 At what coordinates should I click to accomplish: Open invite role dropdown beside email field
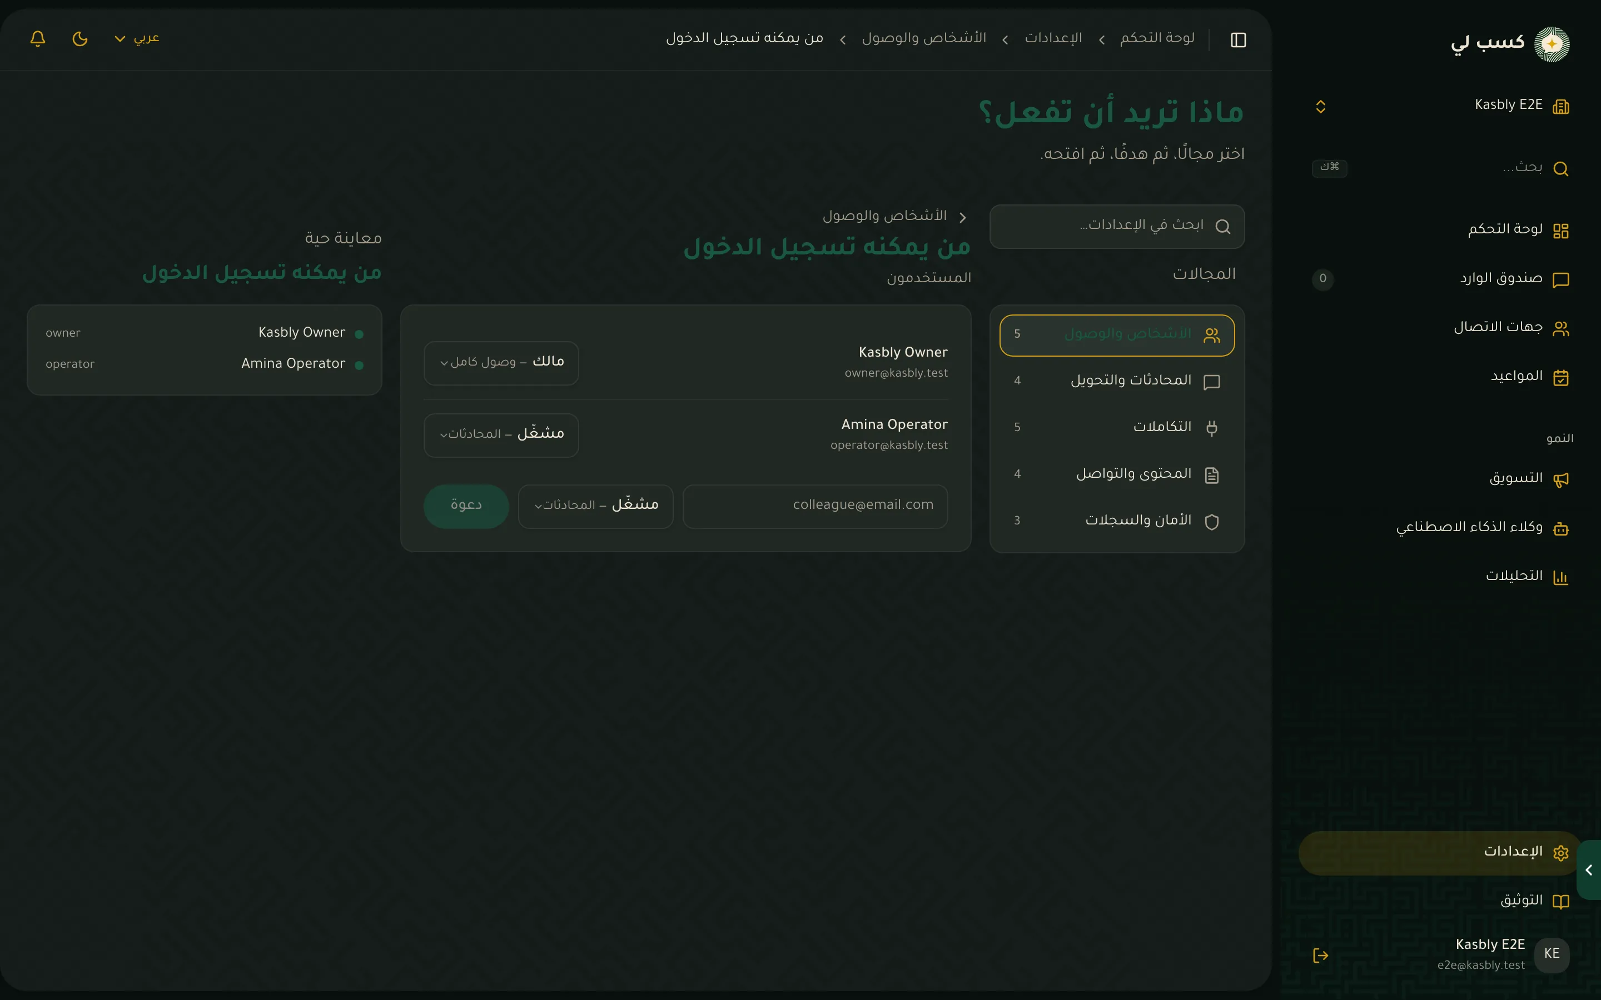click(595, 507)
